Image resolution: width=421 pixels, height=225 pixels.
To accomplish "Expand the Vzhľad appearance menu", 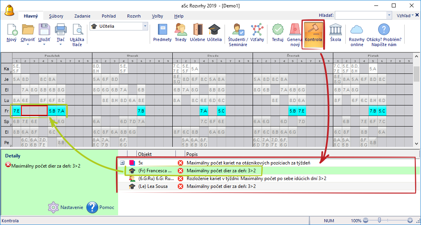I will point(405,16).
